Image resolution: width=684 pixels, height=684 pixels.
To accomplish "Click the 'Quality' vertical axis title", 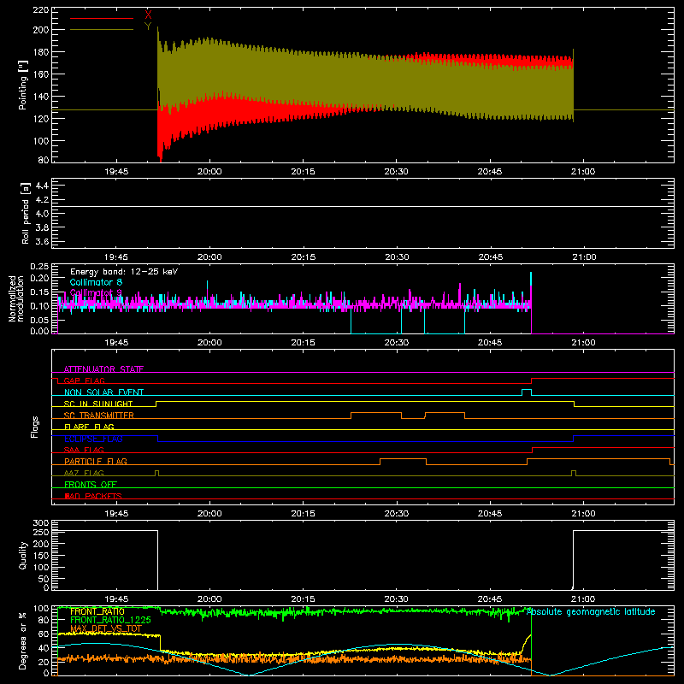I will (23, 555).
